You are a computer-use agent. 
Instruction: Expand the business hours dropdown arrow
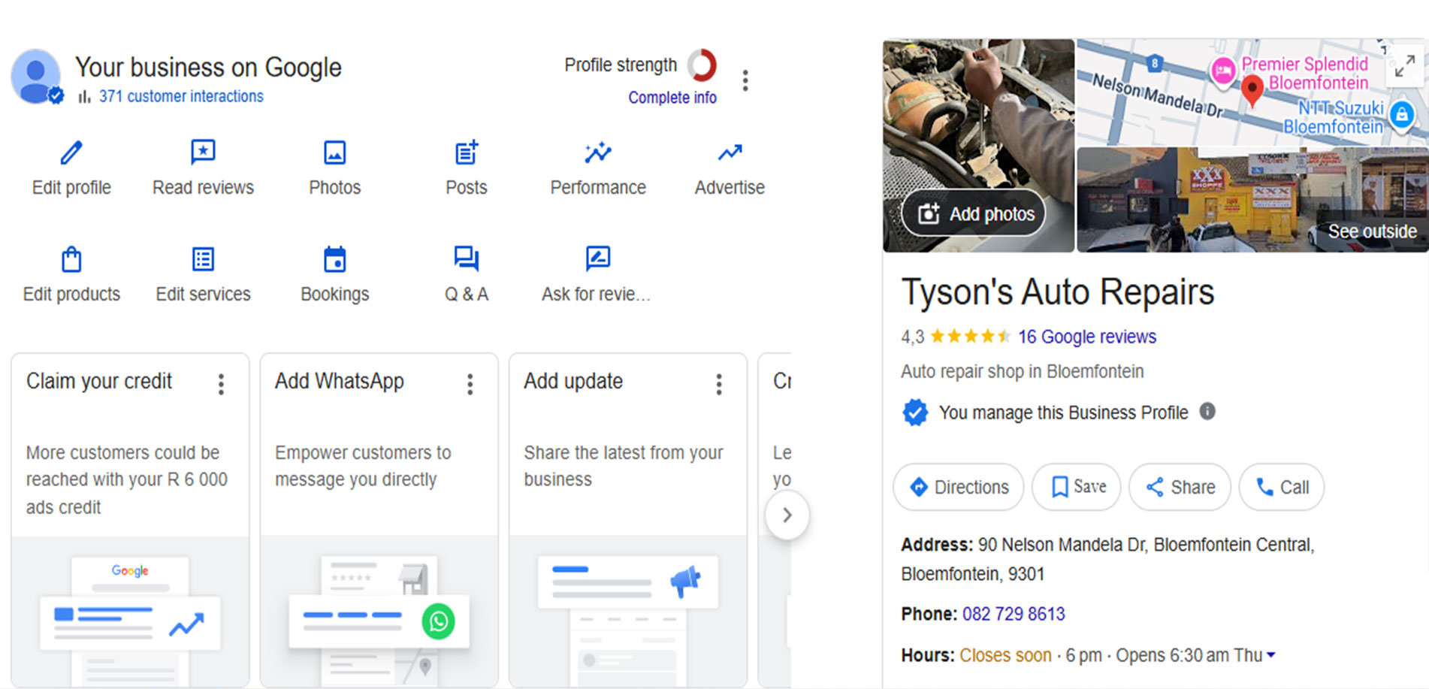(1271, 655)
